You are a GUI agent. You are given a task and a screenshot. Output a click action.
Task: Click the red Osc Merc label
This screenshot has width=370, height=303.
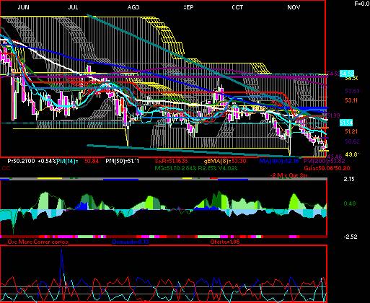pos(38,242)
